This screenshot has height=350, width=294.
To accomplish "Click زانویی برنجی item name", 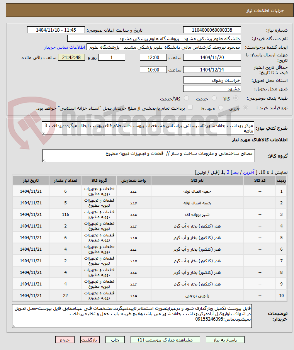I will click(x=197, y=296).
